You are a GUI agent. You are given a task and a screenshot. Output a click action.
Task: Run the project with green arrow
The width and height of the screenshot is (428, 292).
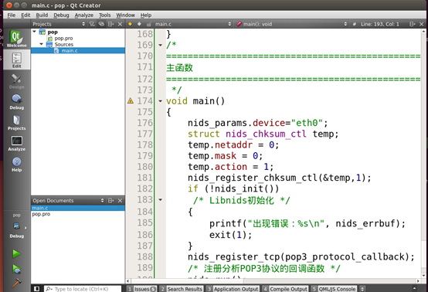[17, 254]
